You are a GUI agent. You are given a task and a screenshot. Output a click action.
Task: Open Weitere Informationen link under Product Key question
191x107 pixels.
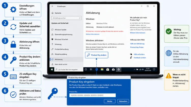coord(138,33)
